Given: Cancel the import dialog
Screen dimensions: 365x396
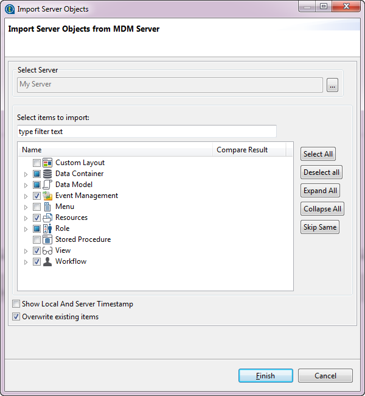Looking at the screenshot, I should (x=325, y=375).
